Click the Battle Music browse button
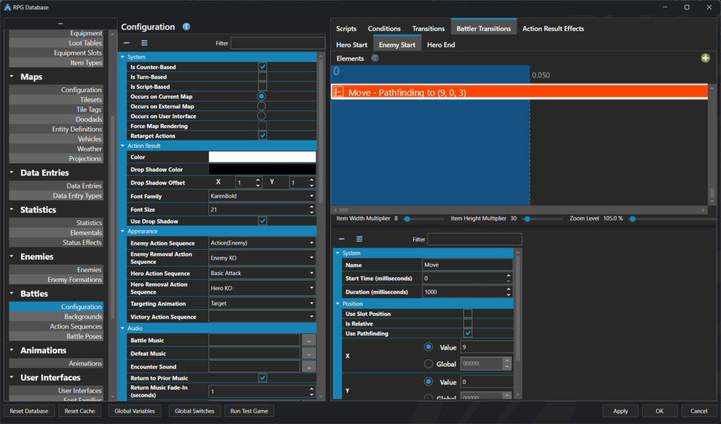The width and height of the screenshot is (721, 424). 308,340
